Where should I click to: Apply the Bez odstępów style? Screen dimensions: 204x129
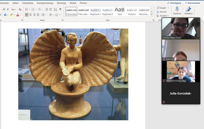coord(83,12)
